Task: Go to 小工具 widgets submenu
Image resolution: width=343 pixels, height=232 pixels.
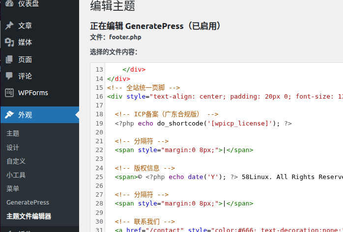Action: [16, 175]
